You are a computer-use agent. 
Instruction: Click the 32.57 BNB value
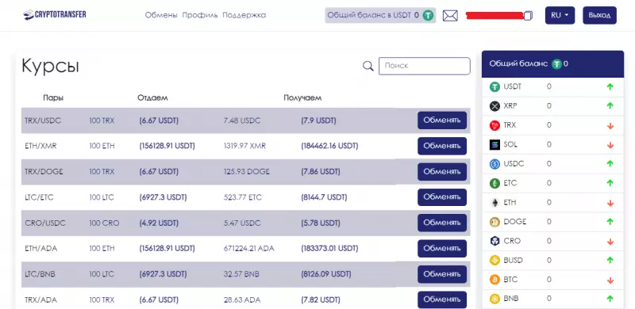[x=241, y=274]
